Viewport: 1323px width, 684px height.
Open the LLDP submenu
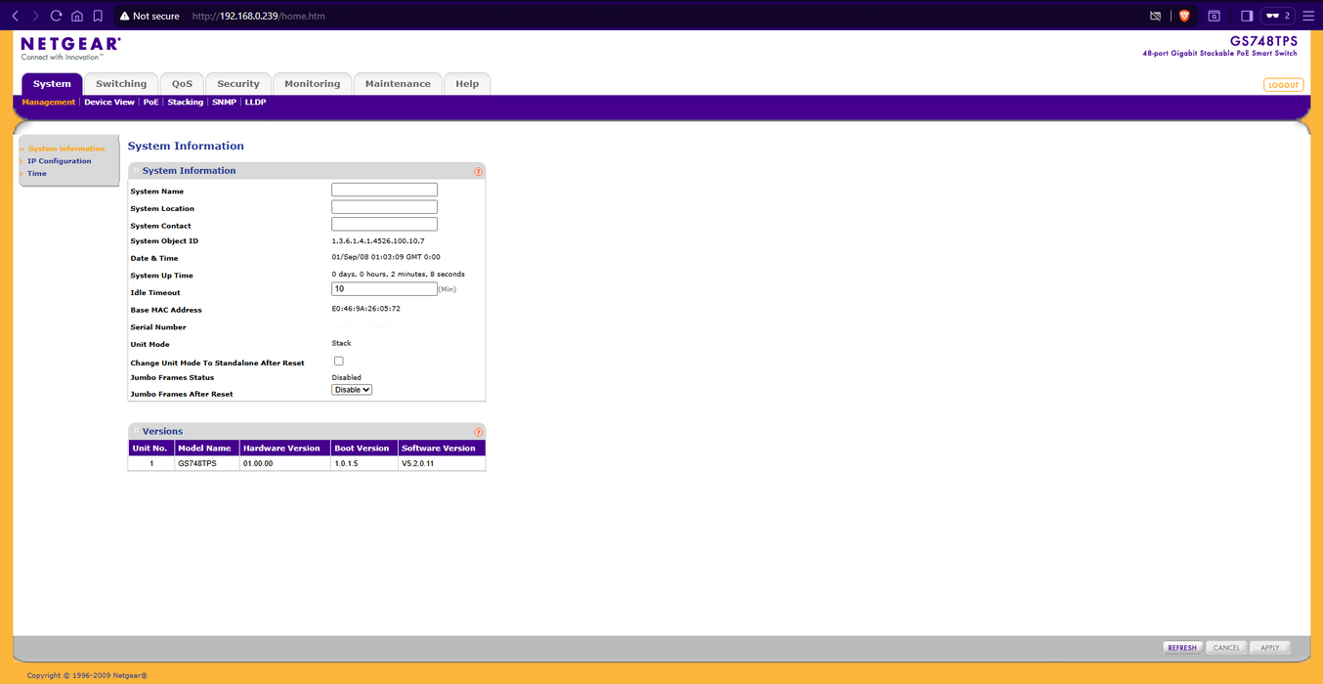point(255,103)
